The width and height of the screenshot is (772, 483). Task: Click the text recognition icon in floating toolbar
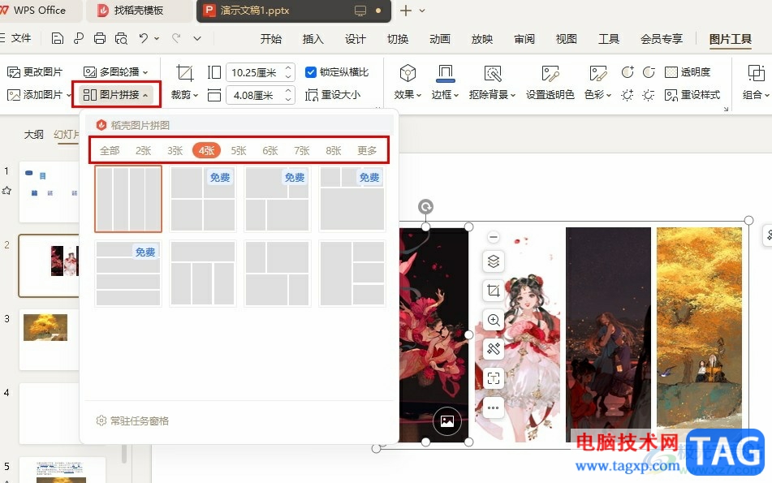click(x=494, y=378)
